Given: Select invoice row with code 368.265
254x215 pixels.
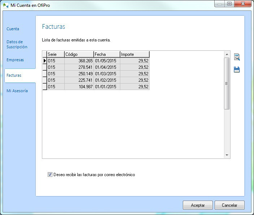Looking at the screenshot, I should click(79, 61).
